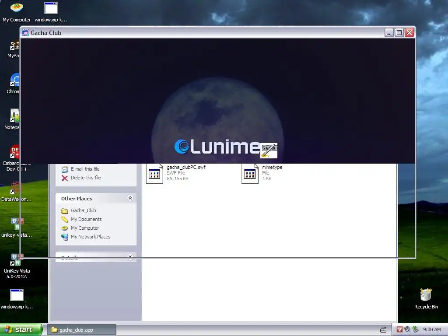Close the Gacha Club window
448x336 pixels.
(x=409, y=33)
